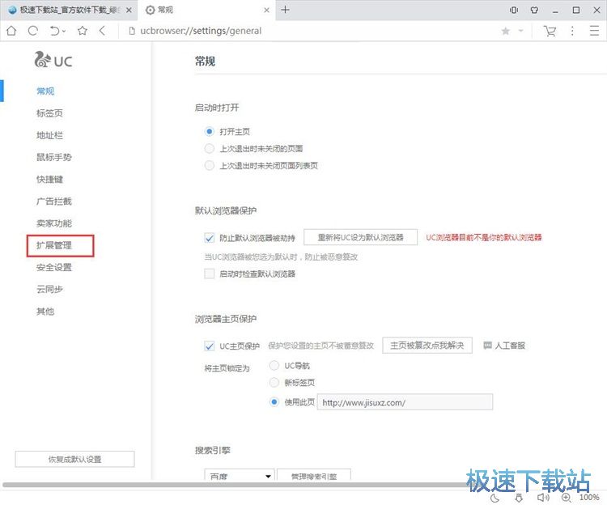Open 其他 settings section
This screenshot has height=505, width=607.
pyautogui.click(x=45, y=312)
